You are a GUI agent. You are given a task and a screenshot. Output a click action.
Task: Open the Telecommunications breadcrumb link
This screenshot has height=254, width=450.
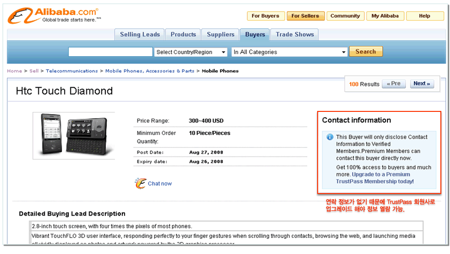[x=72, y=71]
